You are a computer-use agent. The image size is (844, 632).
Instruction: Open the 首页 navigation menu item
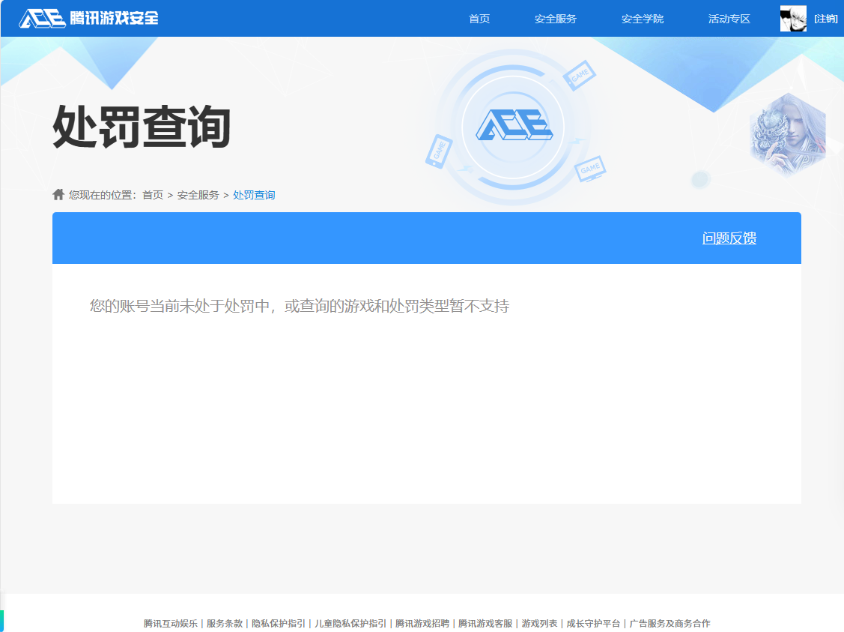click(479, 19)
